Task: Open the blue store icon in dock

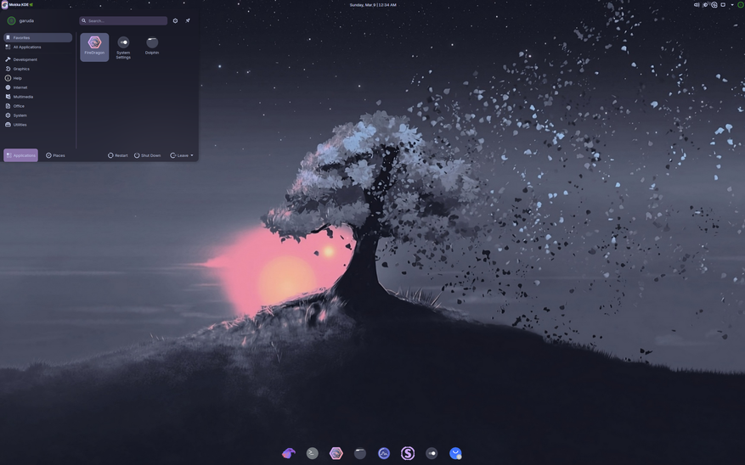Action: tap(455, 453)
